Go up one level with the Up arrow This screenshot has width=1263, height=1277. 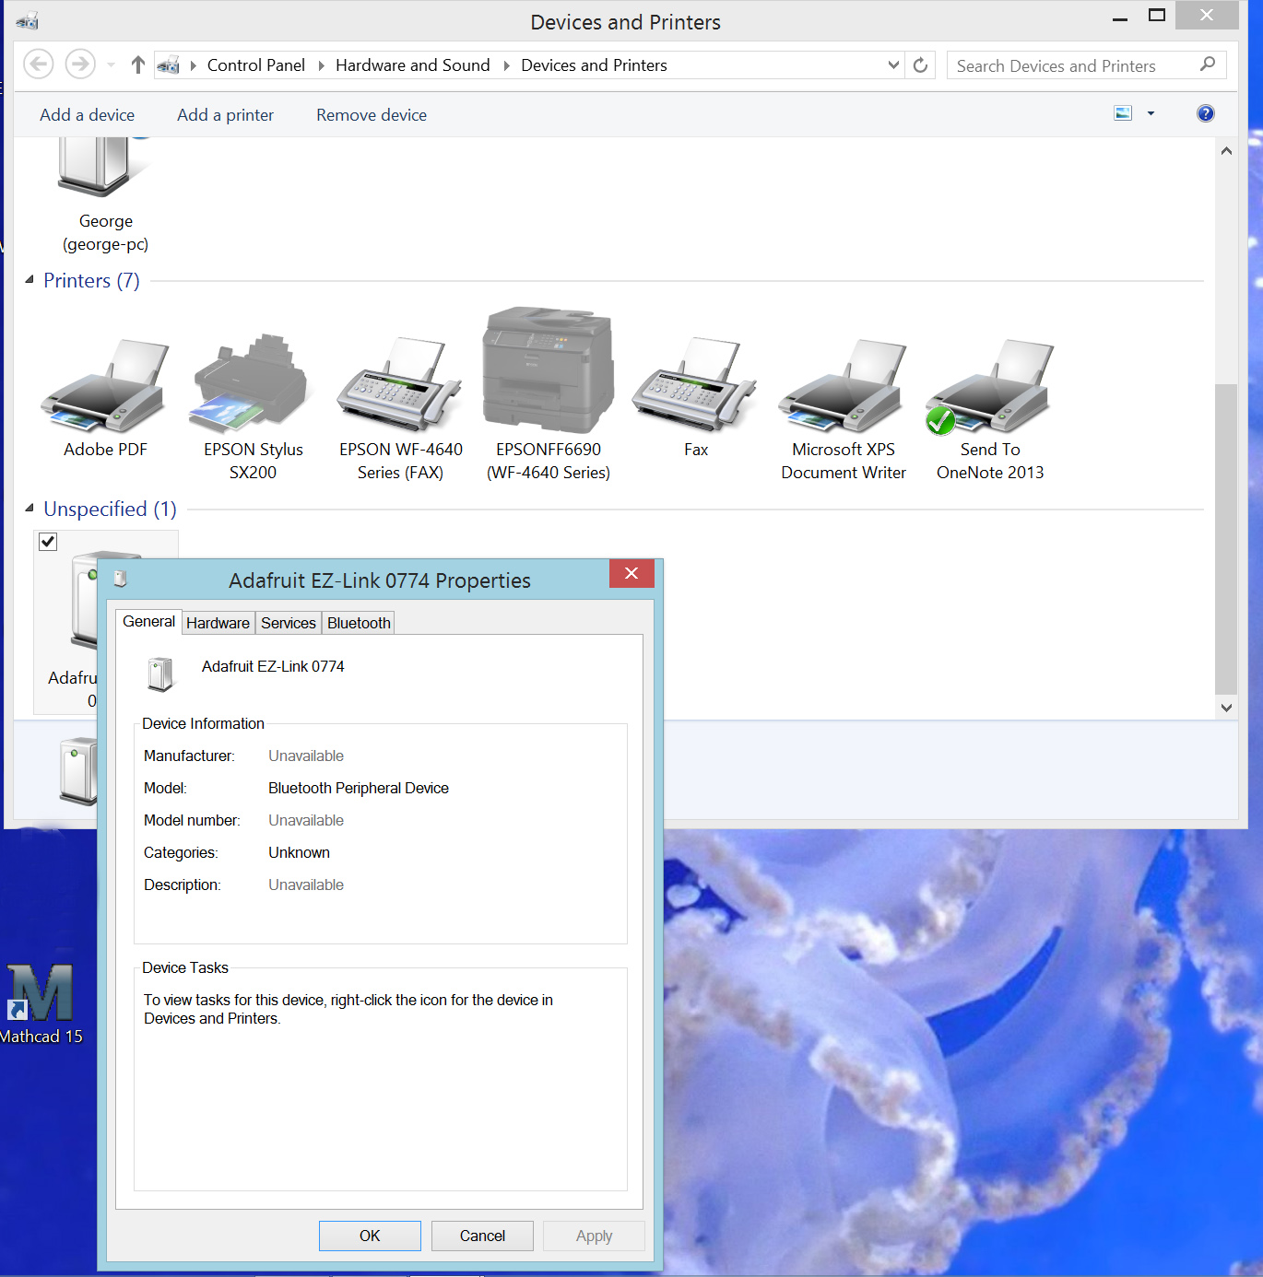pyautogui.click(x=138, y=64)
